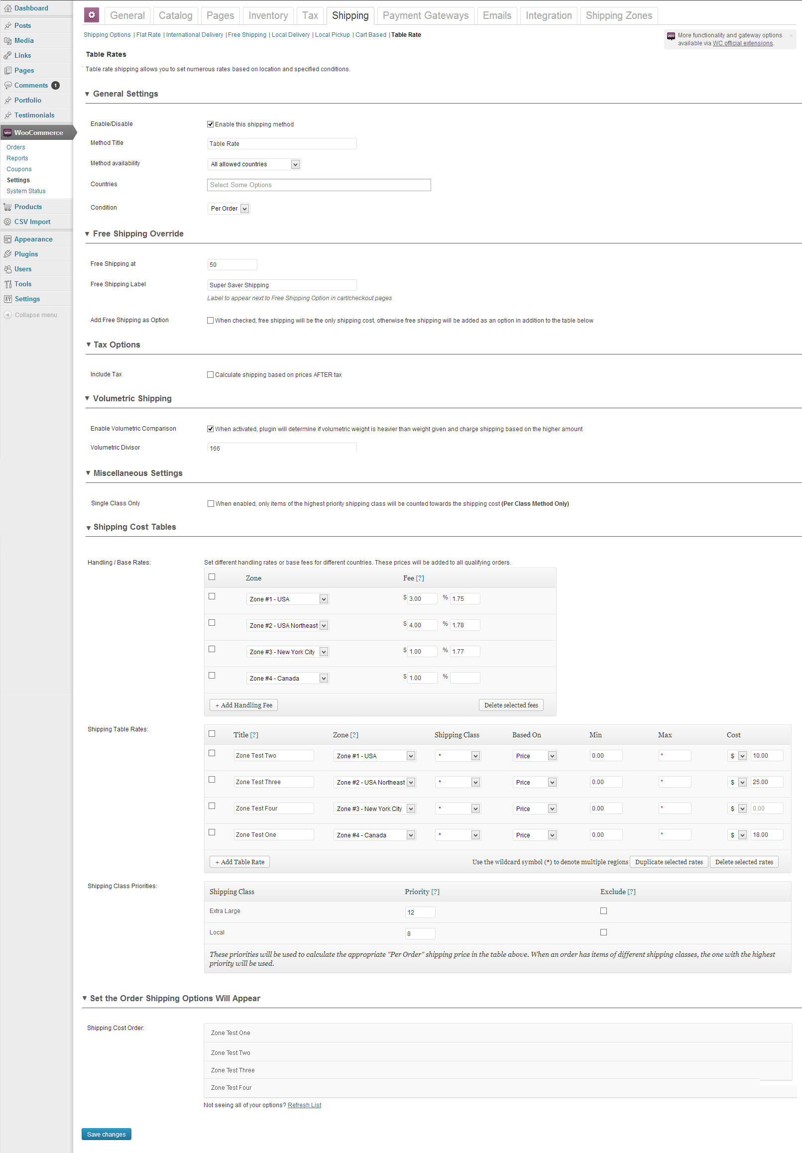Image resolution: width=802 pixels, height=1153 pixels.
Task: Click the Plugins icon in sidebar
Action: (x=7, y=254)
